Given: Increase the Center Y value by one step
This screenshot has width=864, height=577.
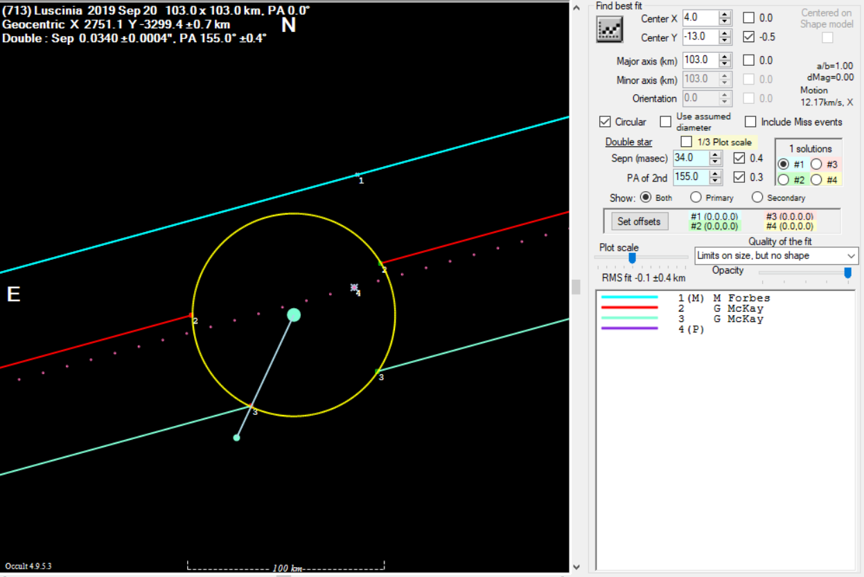Looking at the screenshot, I should tap(725, 34).
